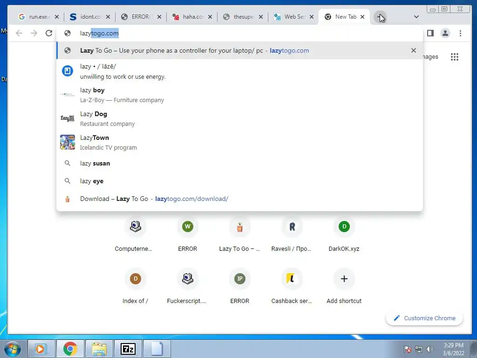The height and width of the screenshot is (358, 477).
Task: Open Index of / shortcut tile
Action: click(136, 286)
